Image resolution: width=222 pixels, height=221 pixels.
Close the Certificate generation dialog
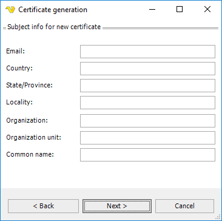coord(207,10)
